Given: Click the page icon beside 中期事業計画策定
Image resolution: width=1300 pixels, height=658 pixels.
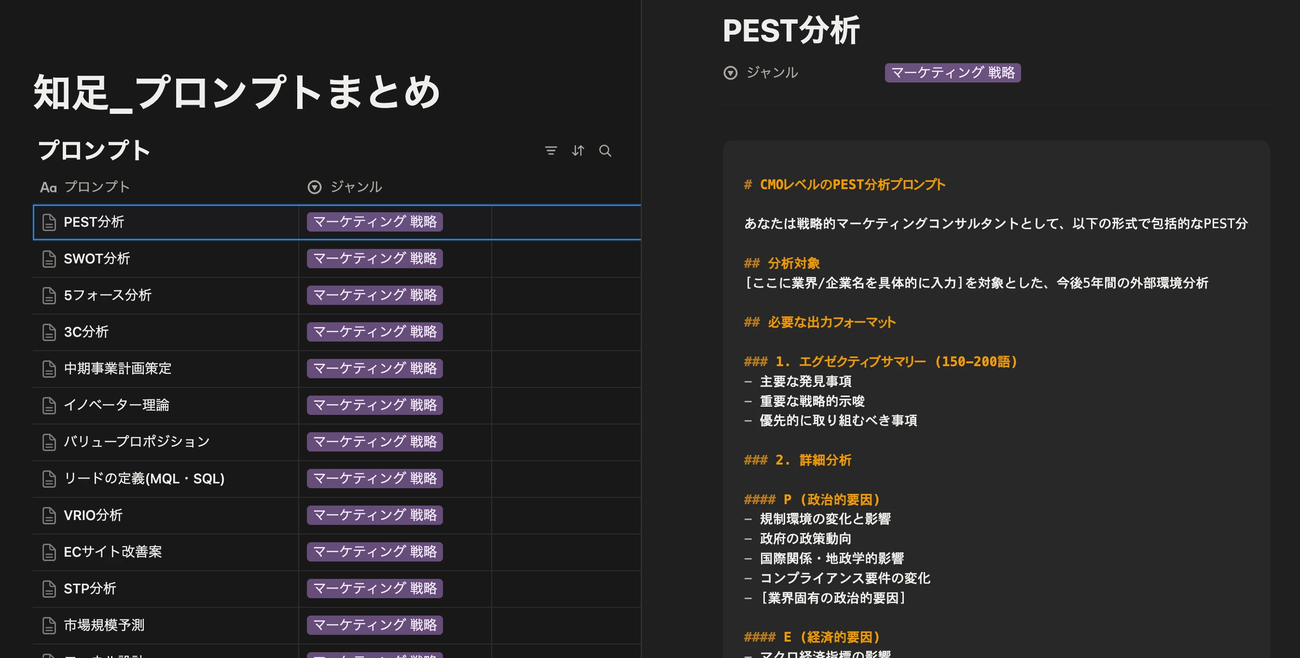Looking at the screenshot, I should tap(49, 369).
